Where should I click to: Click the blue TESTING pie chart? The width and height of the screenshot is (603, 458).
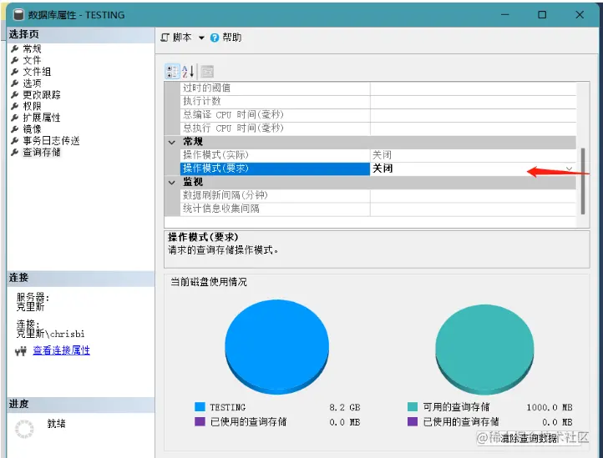point(277,346)
